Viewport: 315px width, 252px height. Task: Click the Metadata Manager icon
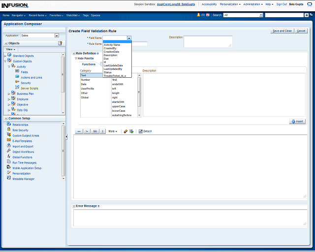point(9,179)
